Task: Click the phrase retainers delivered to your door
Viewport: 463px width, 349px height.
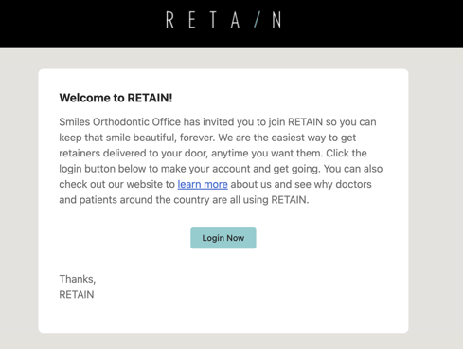Action: [x=133, y=154]
